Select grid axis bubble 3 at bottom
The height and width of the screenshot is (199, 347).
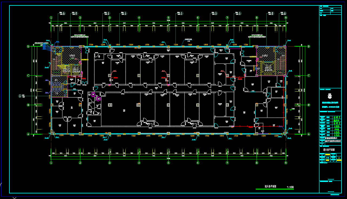(110, 163)
